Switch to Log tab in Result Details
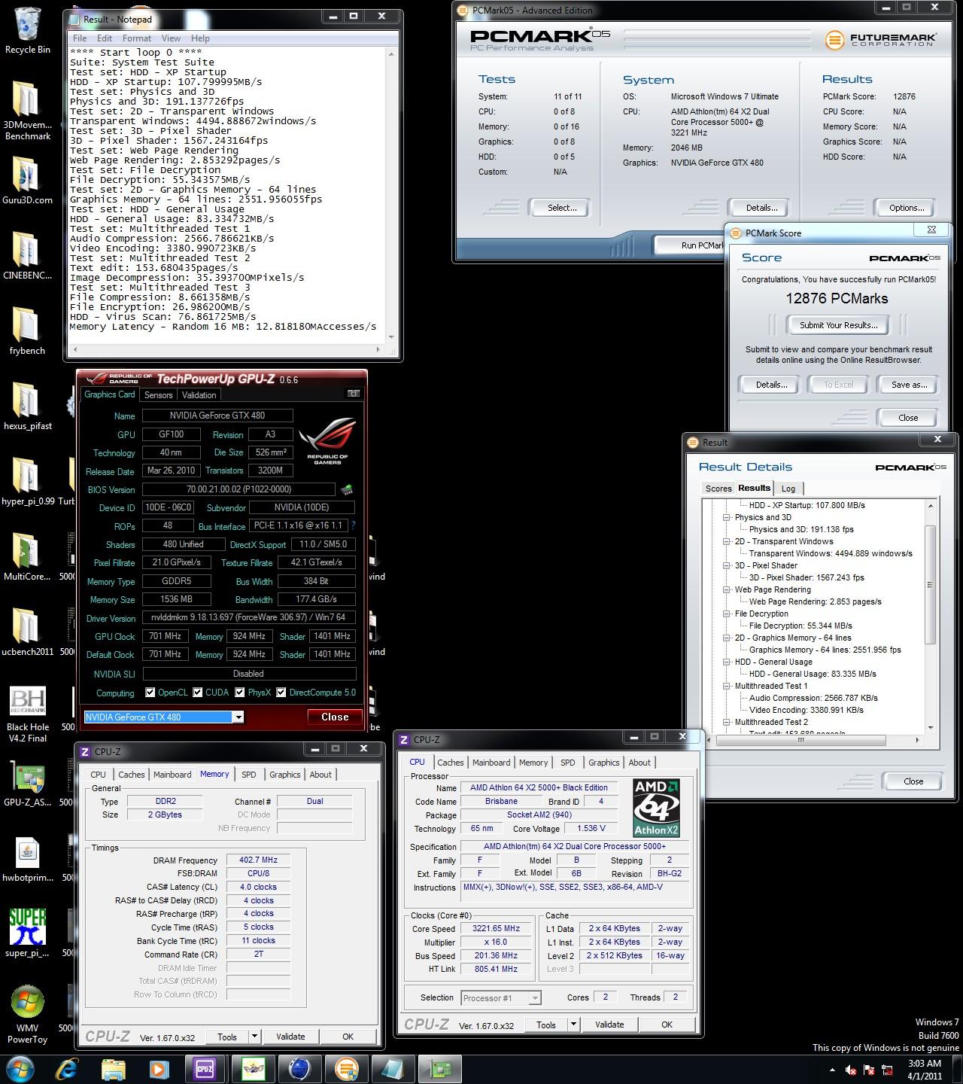 tap(788, 489)
